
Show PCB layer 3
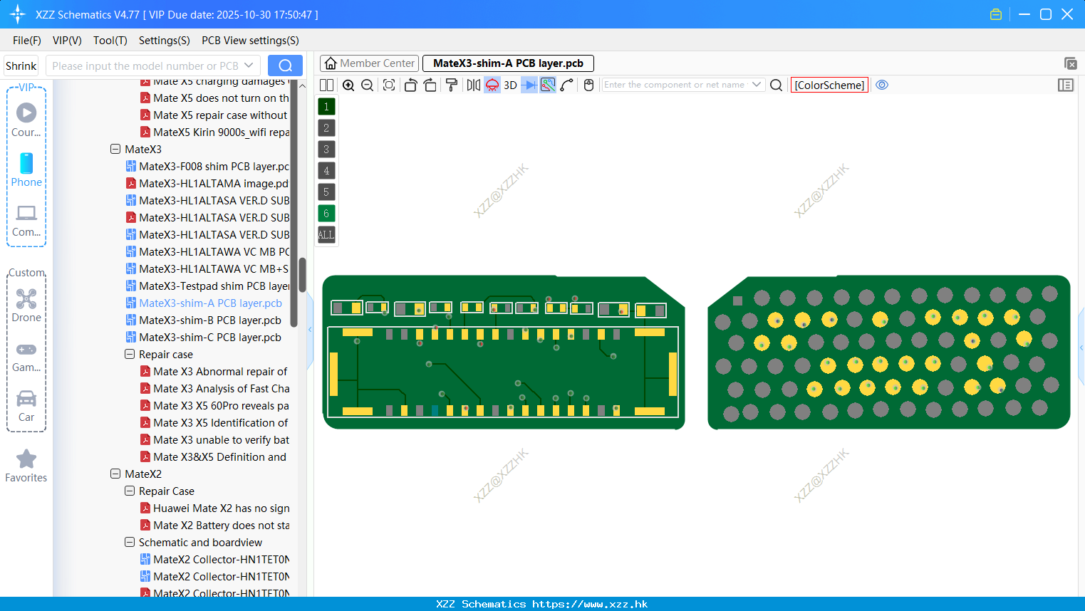[x=326, y=150]
